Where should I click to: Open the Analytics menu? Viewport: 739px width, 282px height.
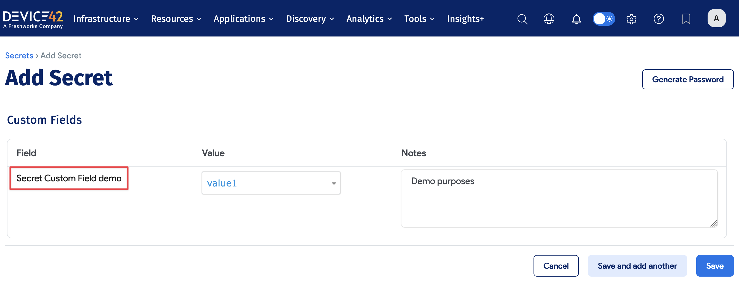click(369, 19)
